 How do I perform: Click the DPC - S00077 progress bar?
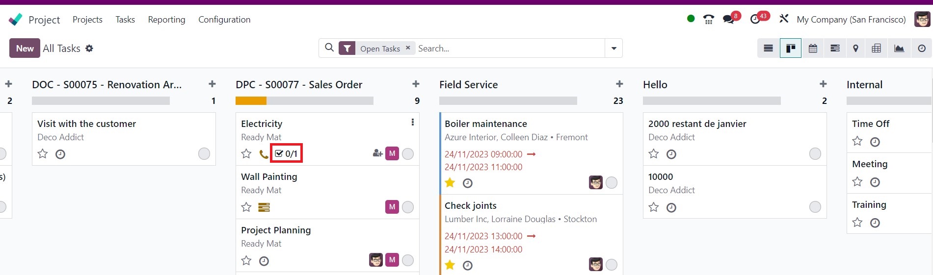[x=304, y=101]
